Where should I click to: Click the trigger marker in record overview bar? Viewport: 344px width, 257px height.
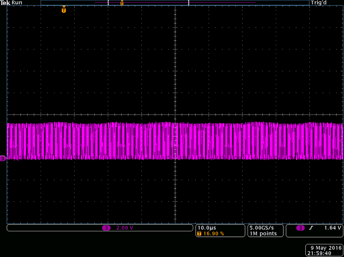pyautogui.click(x=122, y=3)
